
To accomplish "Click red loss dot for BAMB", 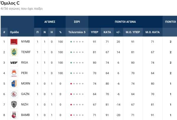I will [x=71, y=115].
